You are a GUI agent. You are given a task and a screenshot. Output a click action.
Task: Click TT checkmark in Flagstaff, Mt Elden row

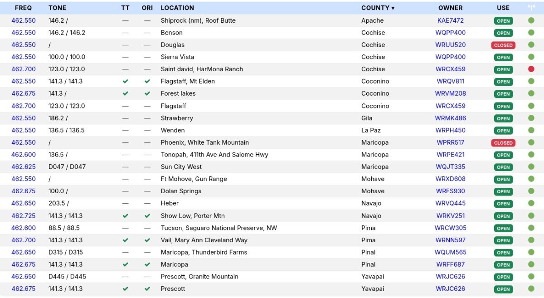126,81
